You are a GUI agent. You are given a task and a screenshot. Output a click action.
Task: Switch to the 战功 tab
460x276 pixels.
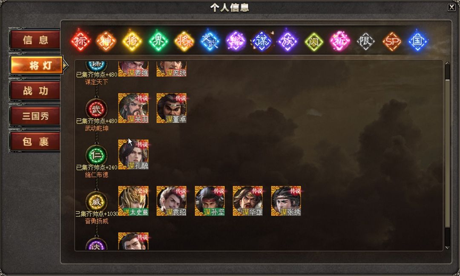35,91
